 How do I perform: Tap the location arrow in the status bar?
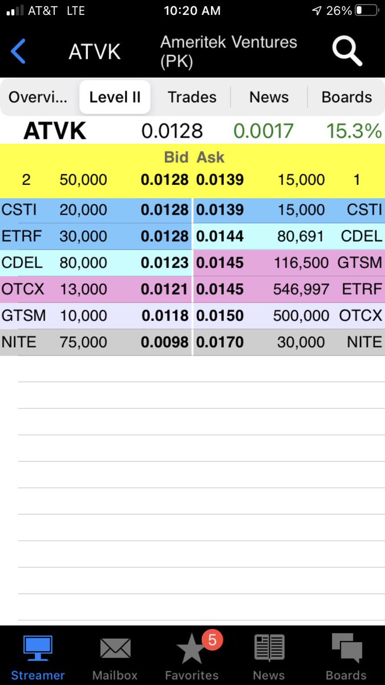[317, 11]
